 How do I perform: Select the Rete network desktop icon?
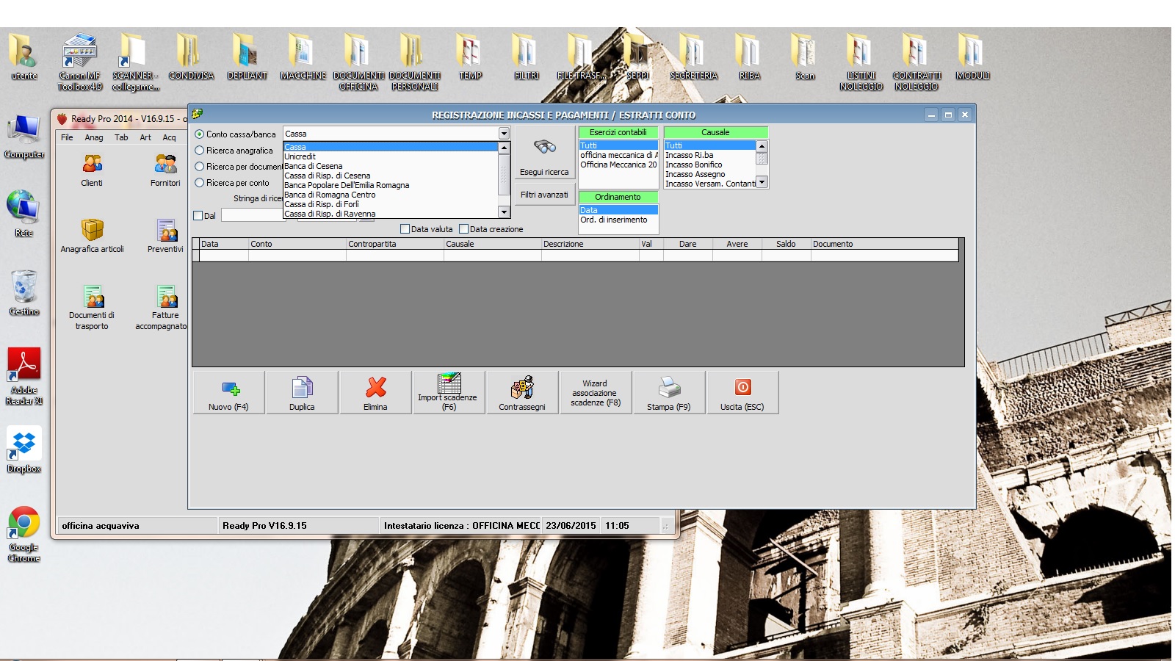pos(24,214)
